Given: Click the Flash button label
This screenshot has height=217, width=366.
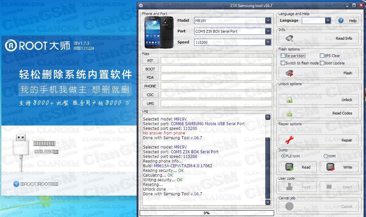Looking at the screenshot, I should click(x=348, y=73).
